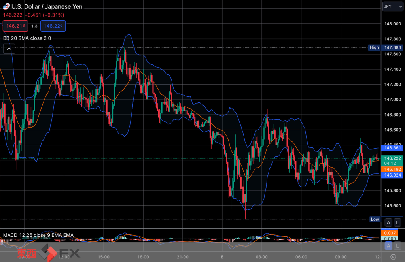Click the day 8 date marker on time axis
This screenshot has height=262, width=405.
[x=222, y=257]
